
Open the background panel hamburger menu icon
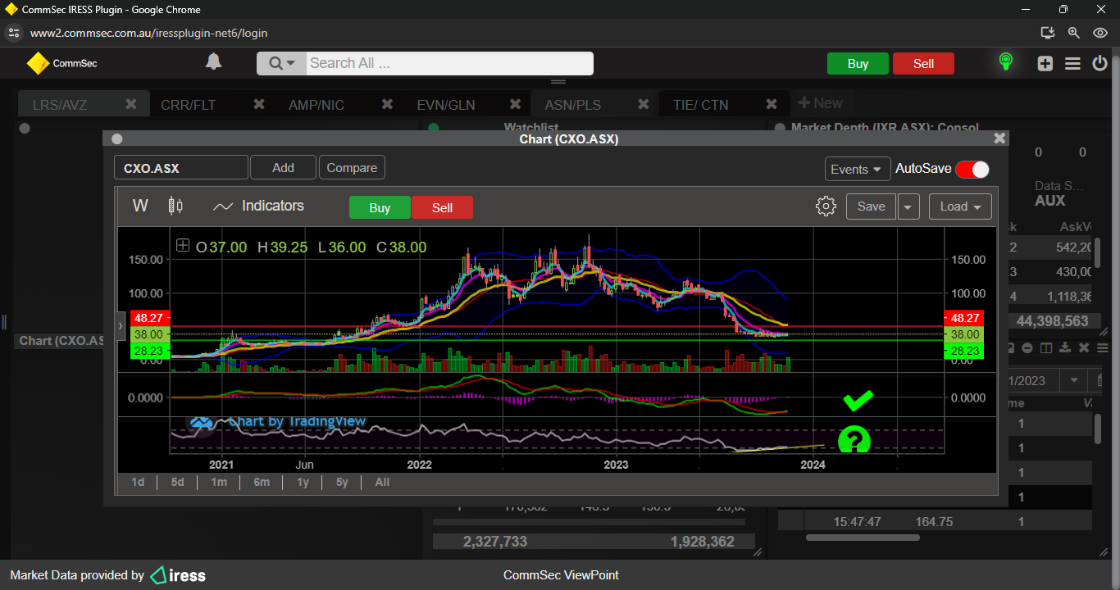point(1103,348)
